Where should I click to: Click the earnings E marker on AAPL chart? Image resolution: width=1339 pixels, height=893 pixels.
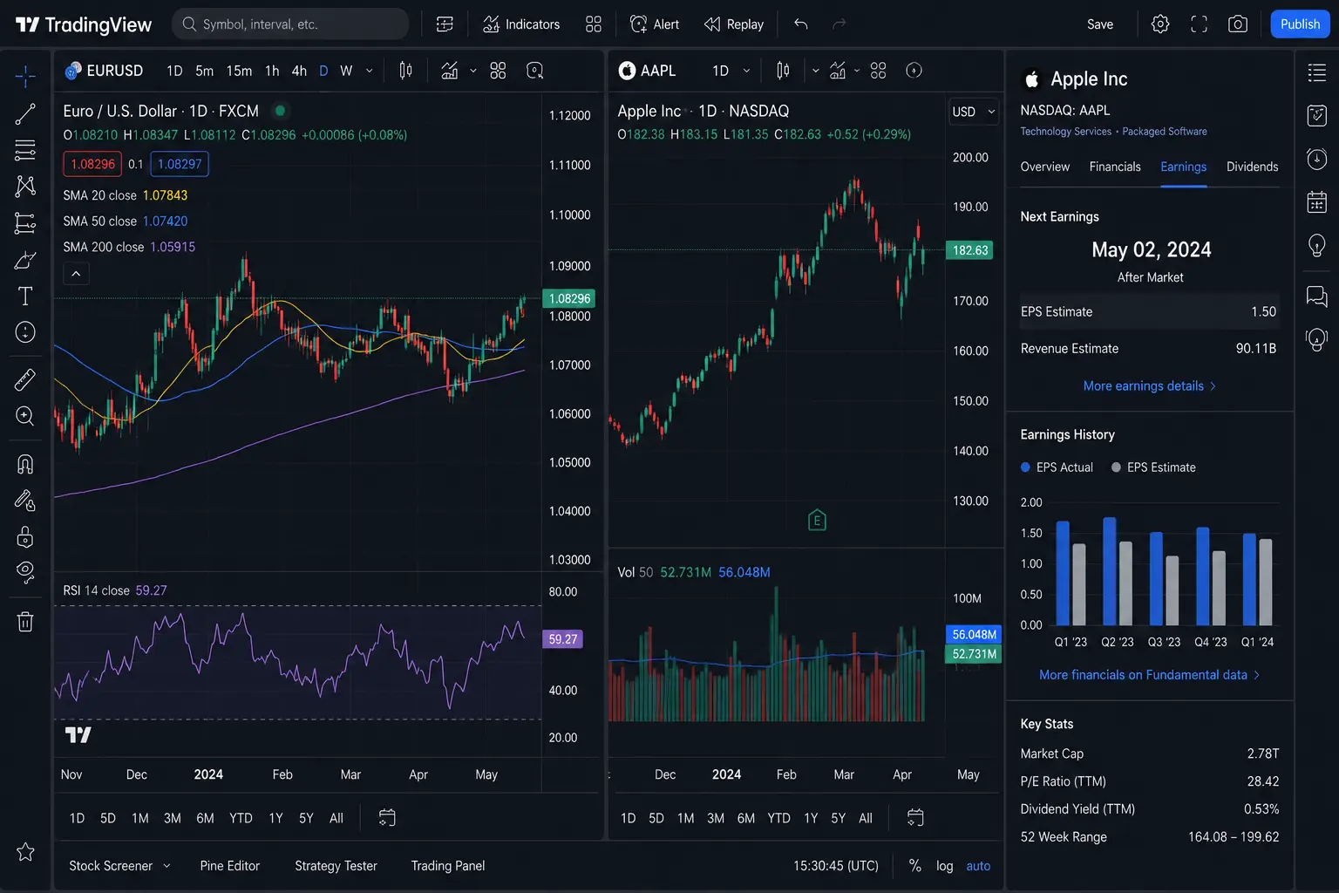click(x=817, y=521)
